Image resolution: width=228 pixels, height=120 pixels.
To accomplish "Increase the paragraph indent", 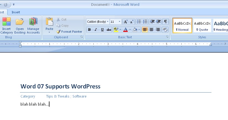I will pyautogui.click(x=158, y=22).
